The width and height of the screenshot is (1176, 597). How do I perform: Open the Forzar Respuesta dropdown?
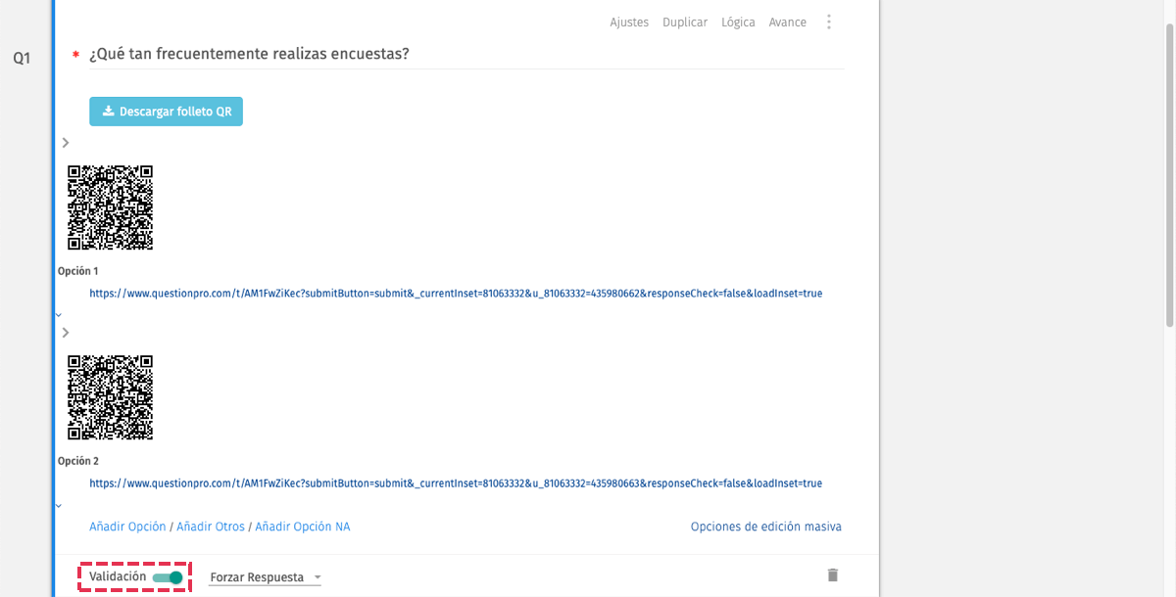(266, 577)
